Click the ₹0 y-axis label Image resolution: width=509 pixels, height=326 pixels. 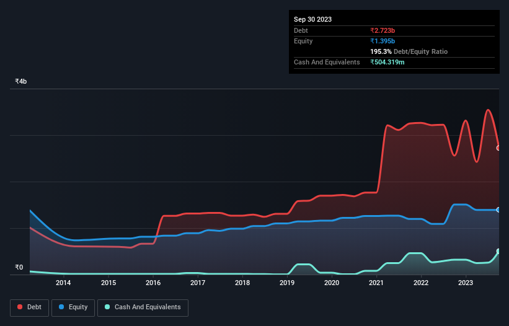pos(19,267)
